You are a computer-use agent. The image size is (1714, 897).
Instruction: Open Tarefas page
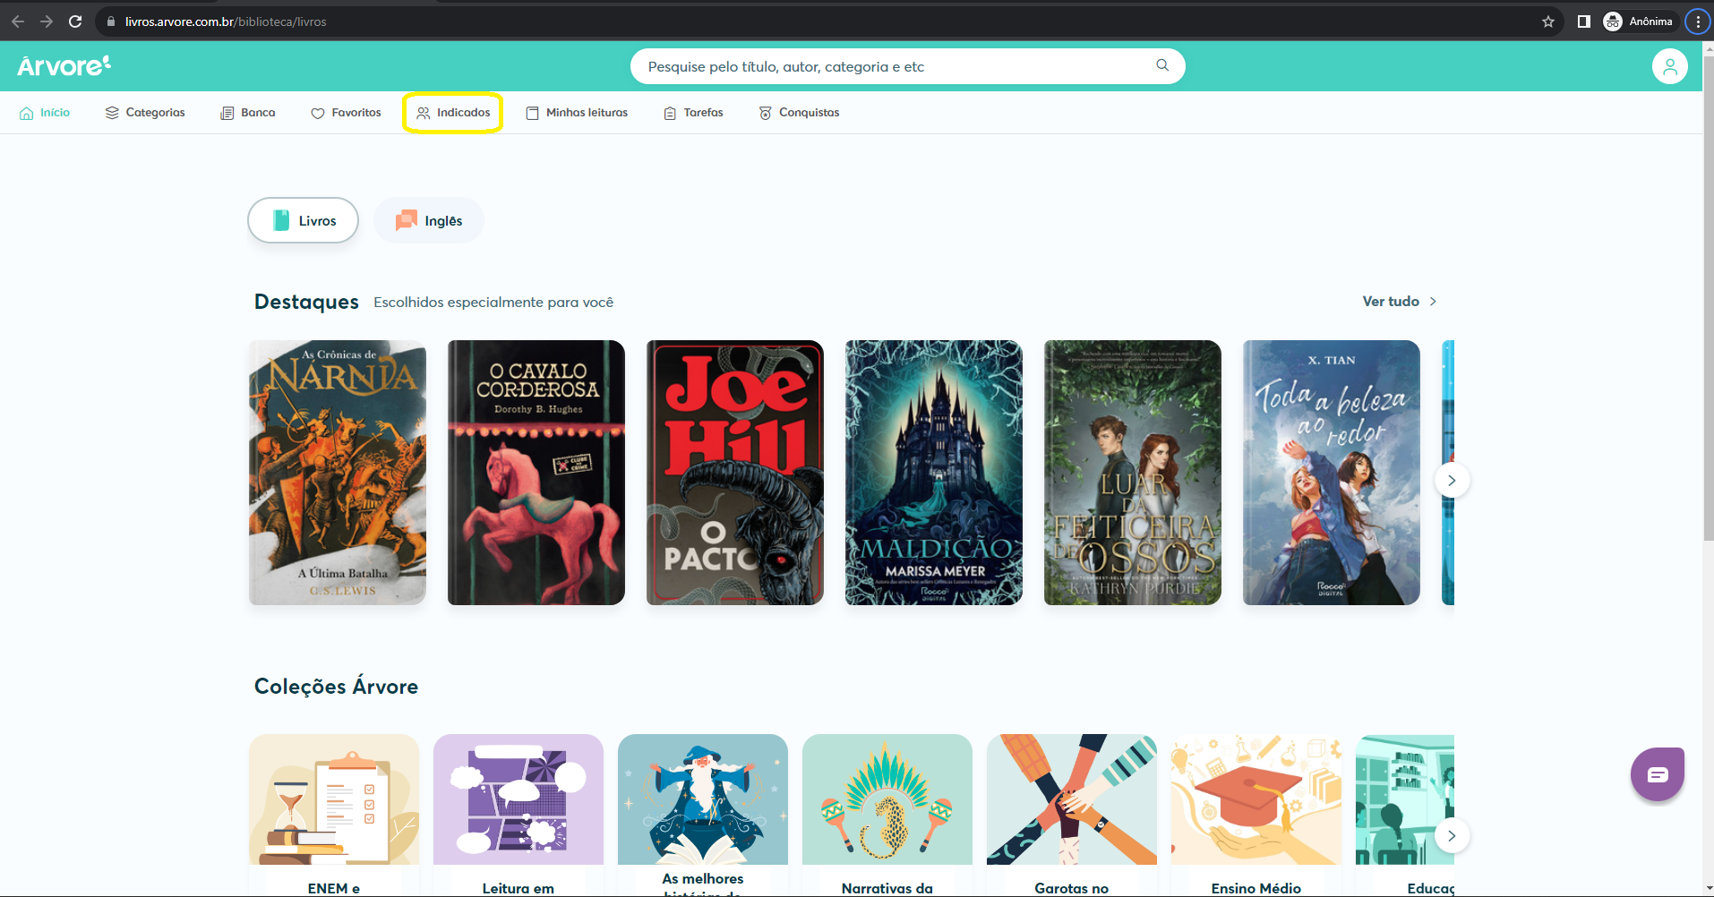pos(693,113)
